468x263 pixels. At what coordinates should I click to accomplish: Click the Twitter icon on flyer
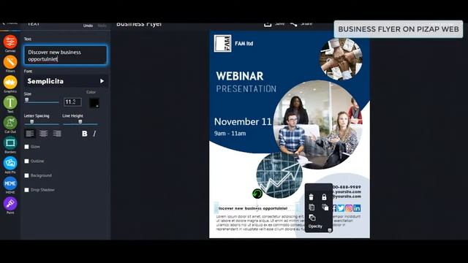pos(341,208)
